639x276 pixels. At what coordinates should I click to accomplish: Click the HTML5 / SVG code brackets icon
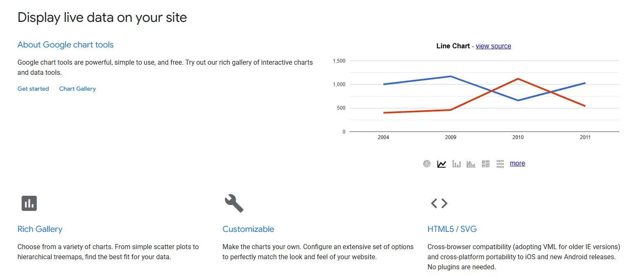[x=439, y=203]
